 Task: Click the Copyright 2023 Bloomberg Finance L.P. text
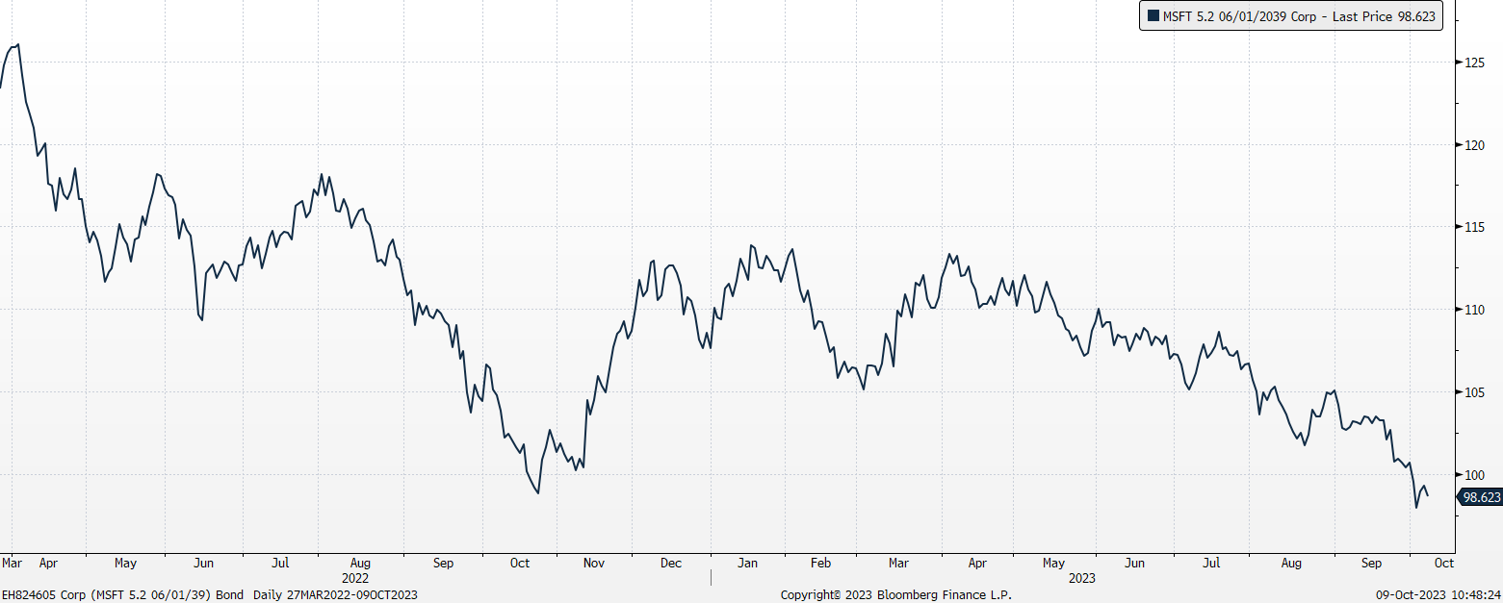click(x=895, y=595)
